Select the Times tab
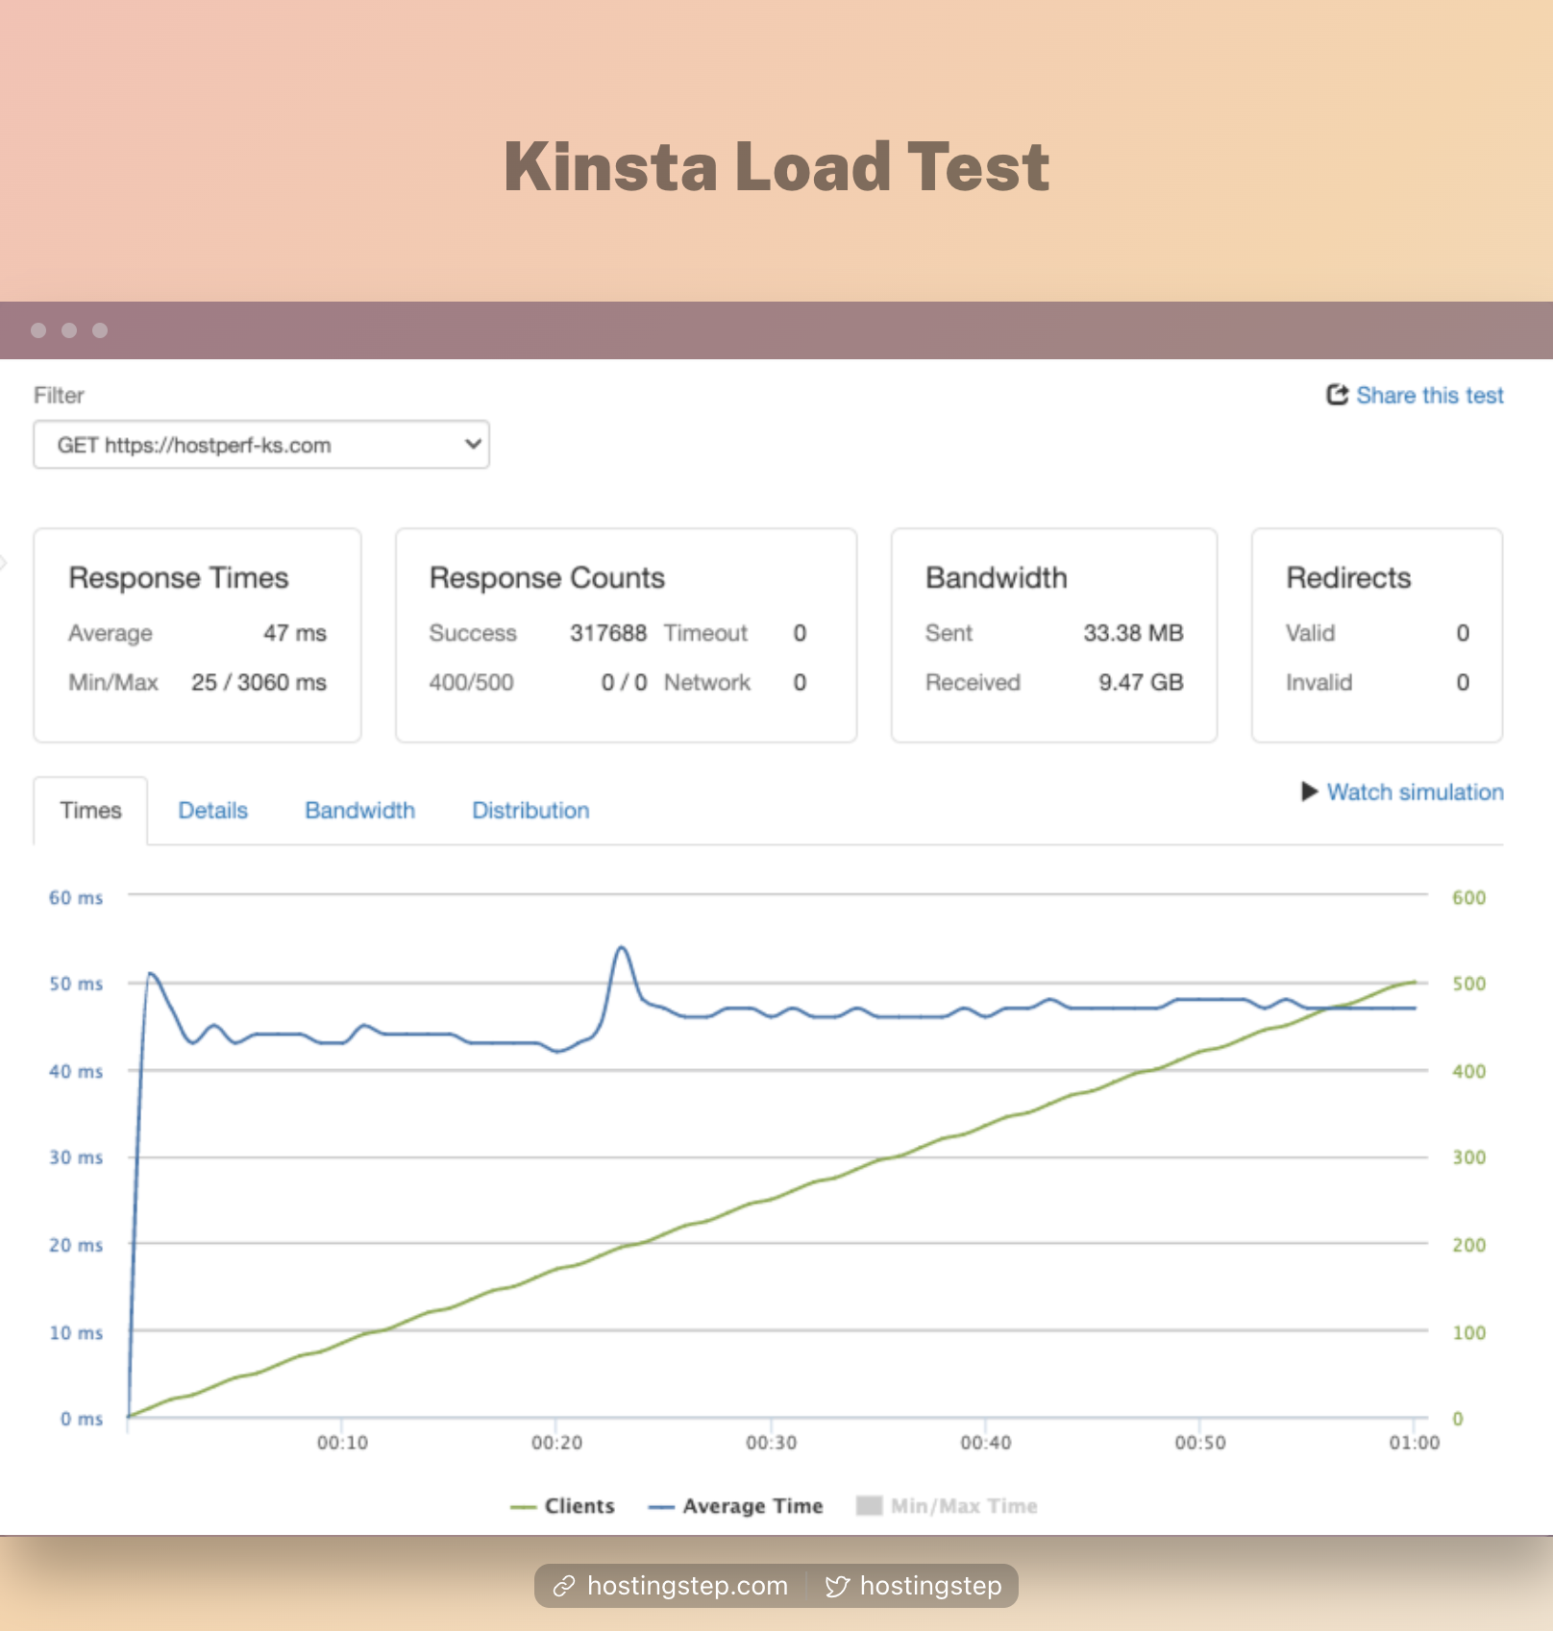1553x1631 pixels. 90,811
